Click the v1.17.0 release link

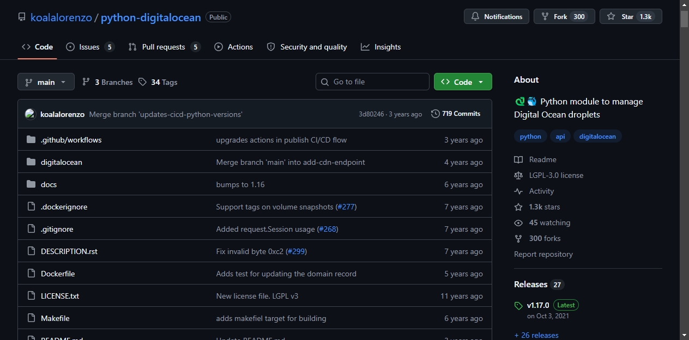click(538, 305)
